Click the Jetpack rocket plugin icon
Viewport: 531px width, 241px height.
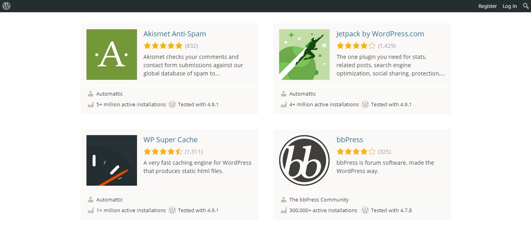[304, 55]
